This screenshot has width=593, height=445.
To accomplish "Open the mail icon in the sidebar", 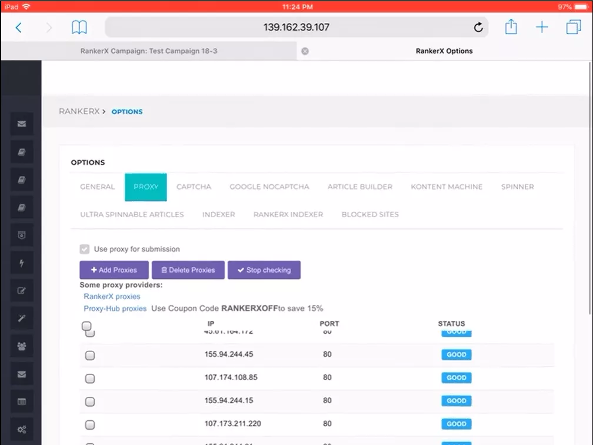I will 22,124.
